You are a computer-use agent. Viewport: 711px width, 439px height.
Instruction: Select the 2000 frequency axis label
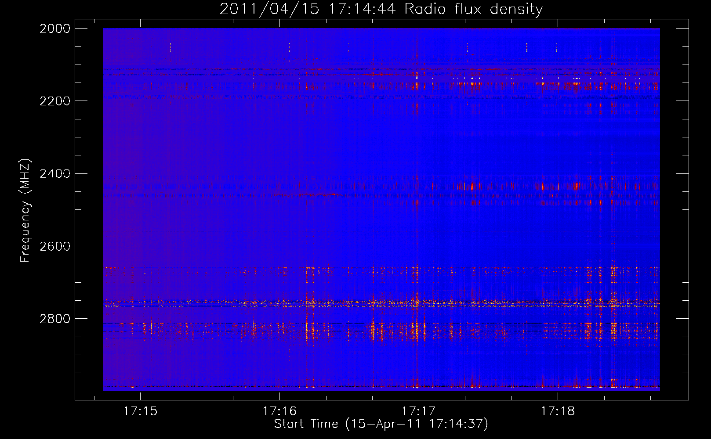[x=55, y=29]
